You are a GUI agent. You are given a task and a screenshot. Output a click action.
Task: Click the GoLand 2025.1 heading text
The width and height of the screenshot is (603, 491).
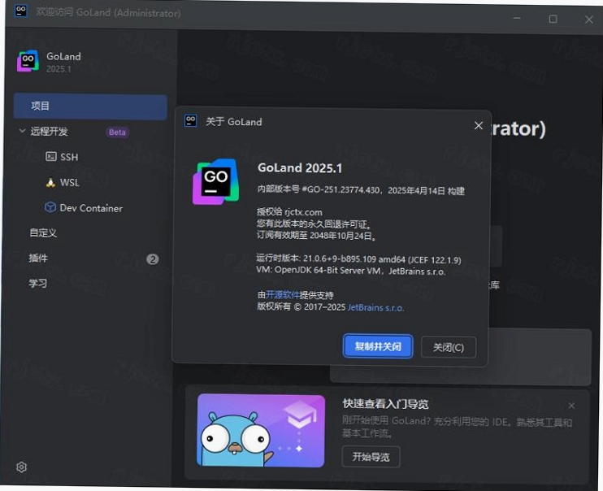click(x=300, y=168)
